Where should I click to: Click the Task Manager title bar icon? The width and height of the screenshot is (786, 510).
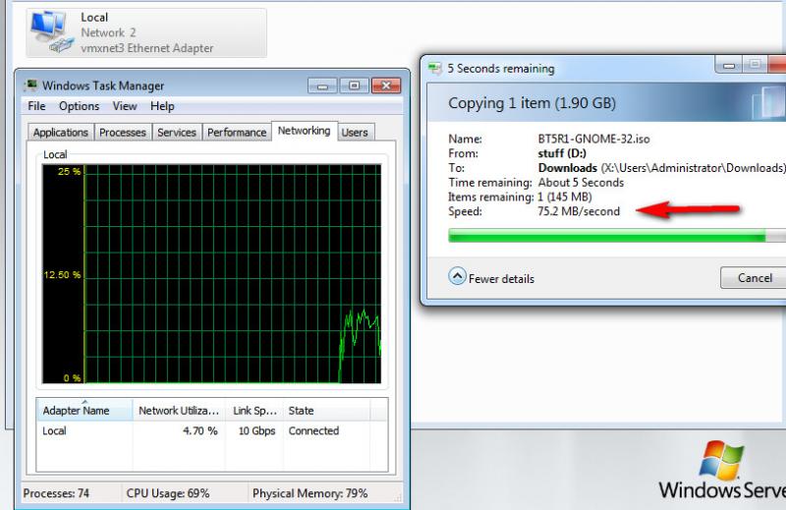[x=31, y=85]
